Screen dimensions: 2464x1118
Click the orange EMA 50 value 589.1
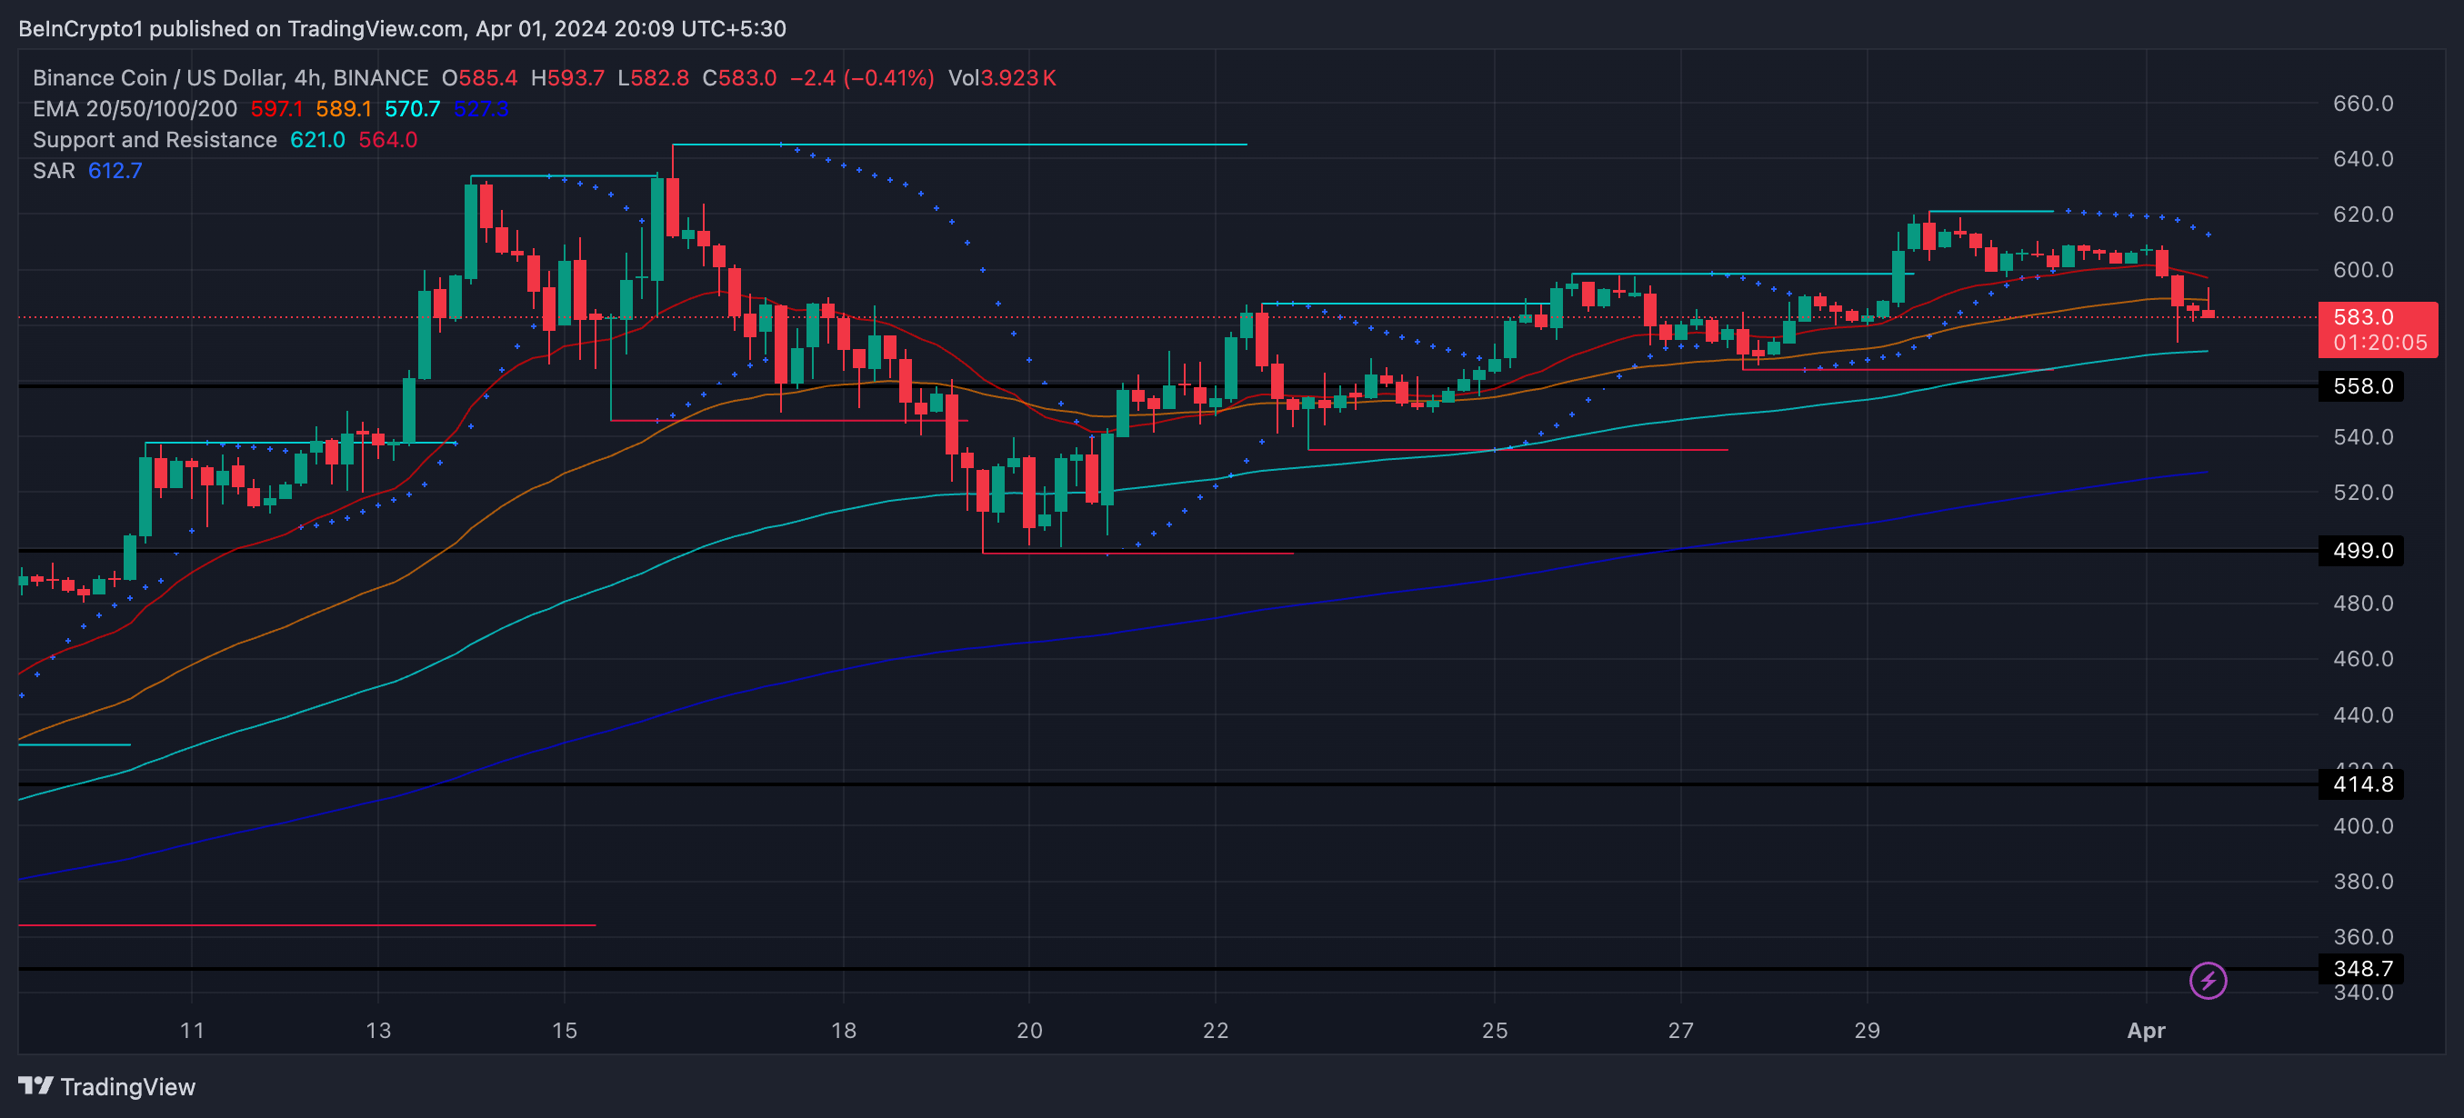[x=344, y=109]
